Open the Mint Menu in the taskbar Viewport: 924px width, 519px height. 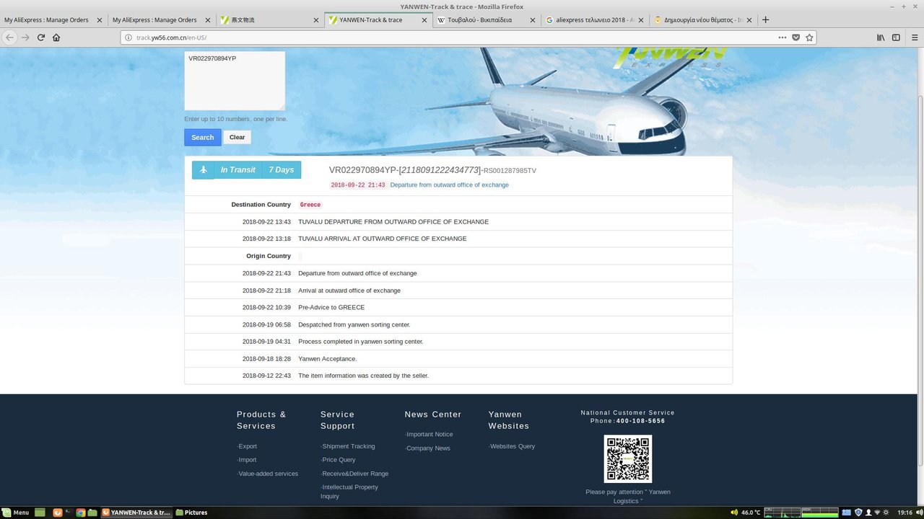[x=16, y=513]
